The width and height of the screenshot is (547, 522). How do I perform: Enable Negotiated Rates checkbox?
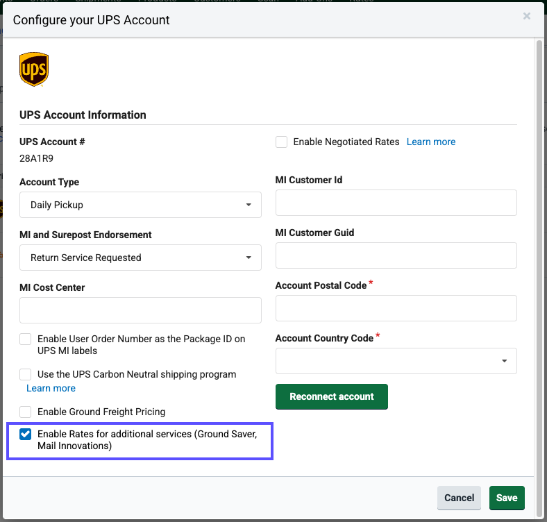281,142
